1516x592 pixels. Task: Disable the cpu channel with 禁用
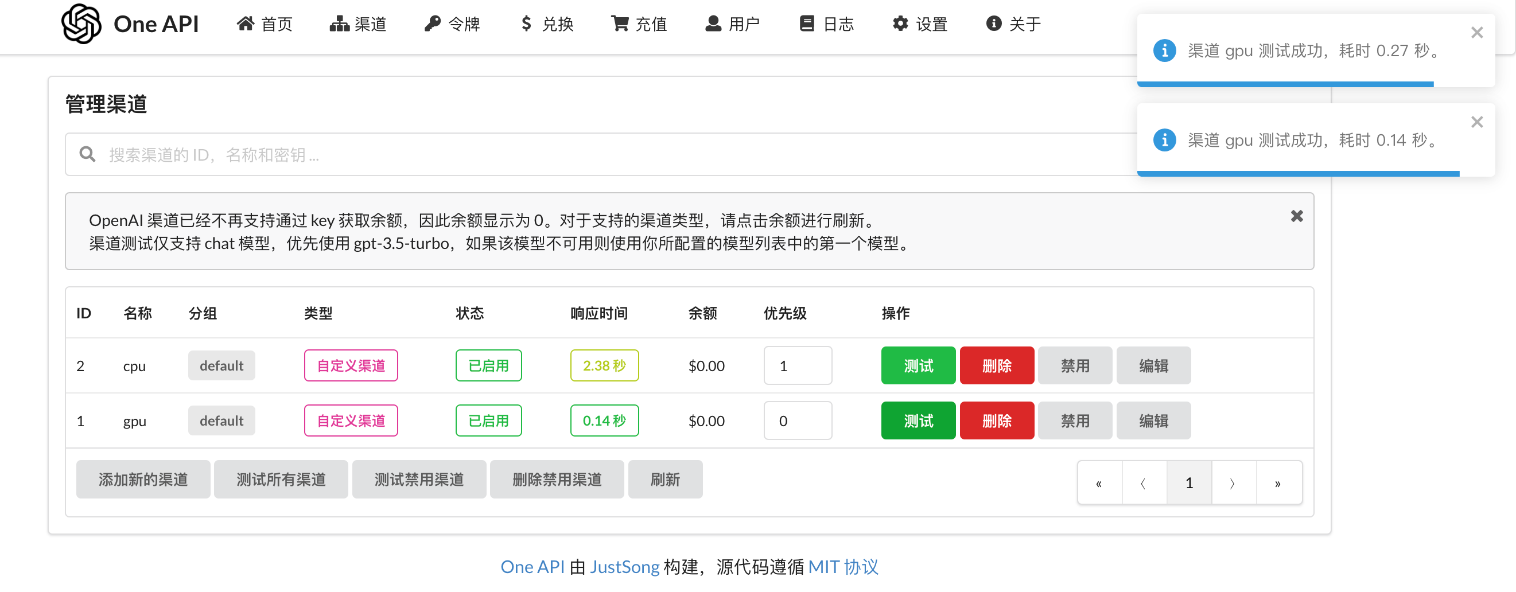pyautogui.click(x=1075, y=366)
